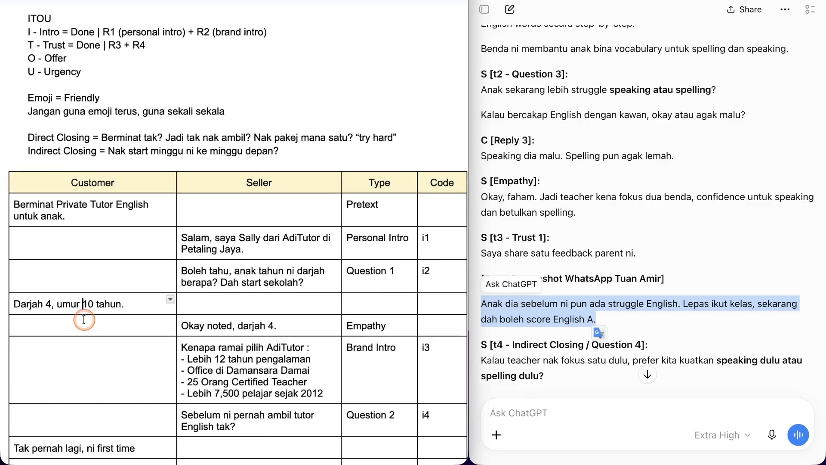Click the 'S [t3 - Trust 1]:' heading
The height and width of the screenshot is (465, 826).
(x=515, y=238)
